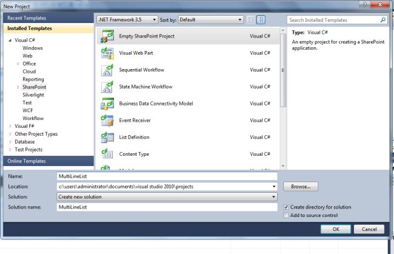Click the Business Data Connectivity Model icon

point(107,104)
